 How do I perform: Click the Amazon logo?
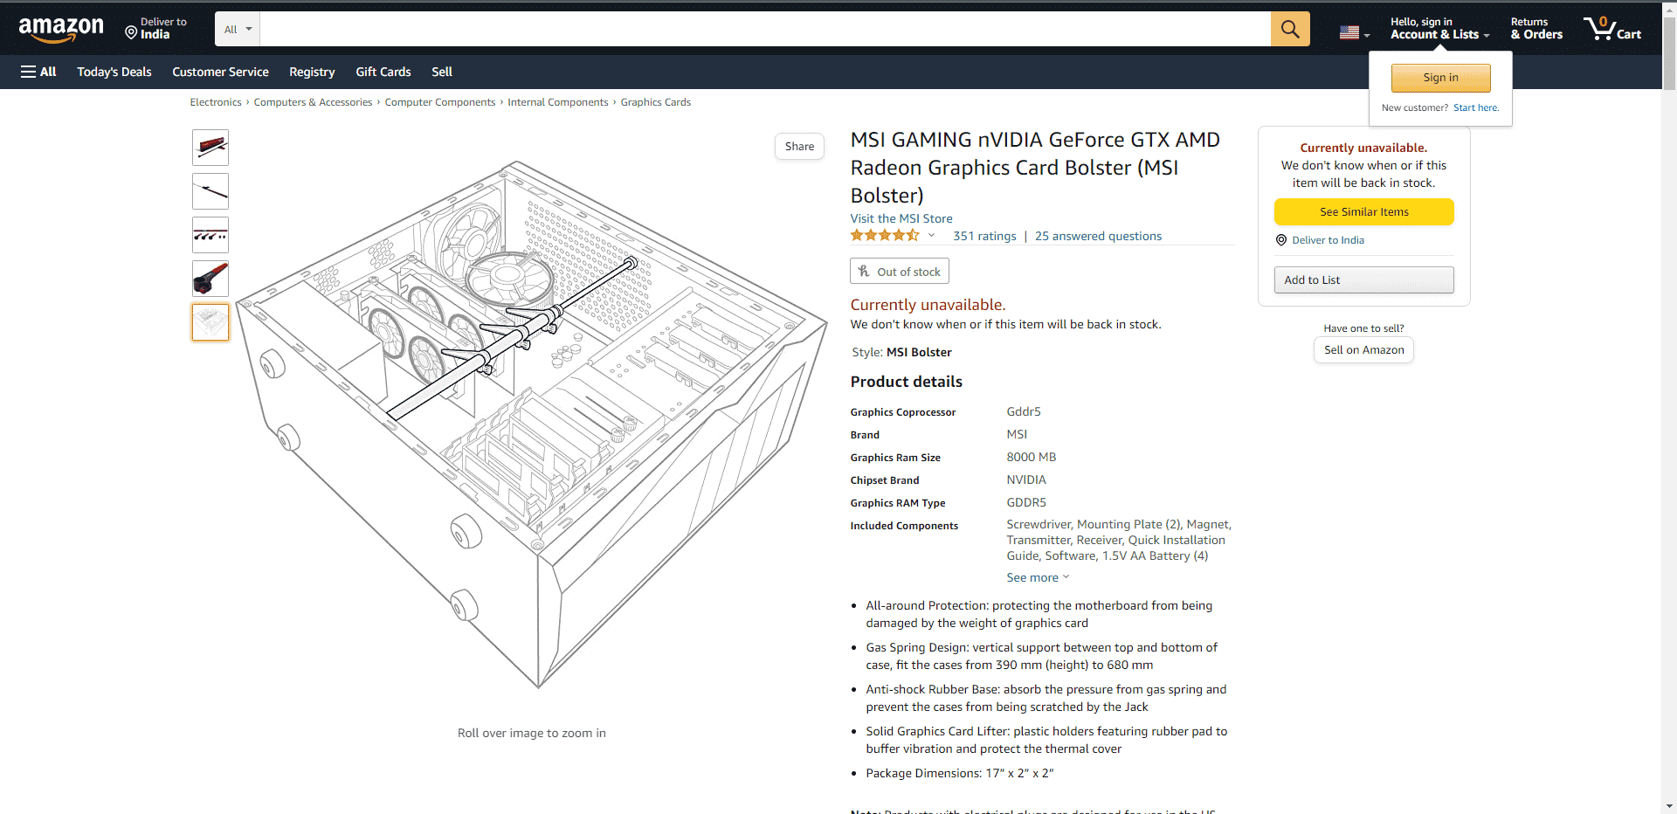coord(61,30)
